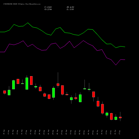The width and height of the screenshot is (139, 139).
Task: Click the 01 Sep date label
Action: (75, 132)
